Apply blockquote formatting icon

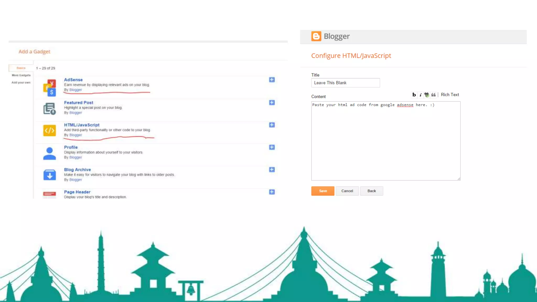[433, 95]
